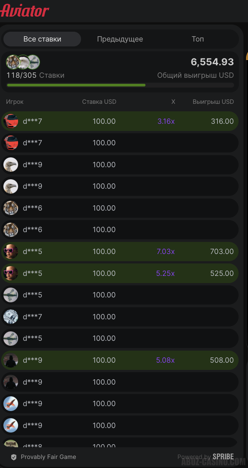The image size is (248, 468).
Task: Click the hooded avatar in the 5.08x row
Action: point(11,360)
